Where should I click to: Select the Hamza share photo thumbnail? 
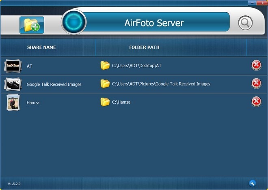point(13,102)
